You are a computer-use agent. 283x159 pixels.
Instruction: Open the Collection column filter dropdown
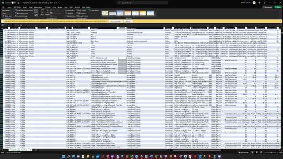173,28
